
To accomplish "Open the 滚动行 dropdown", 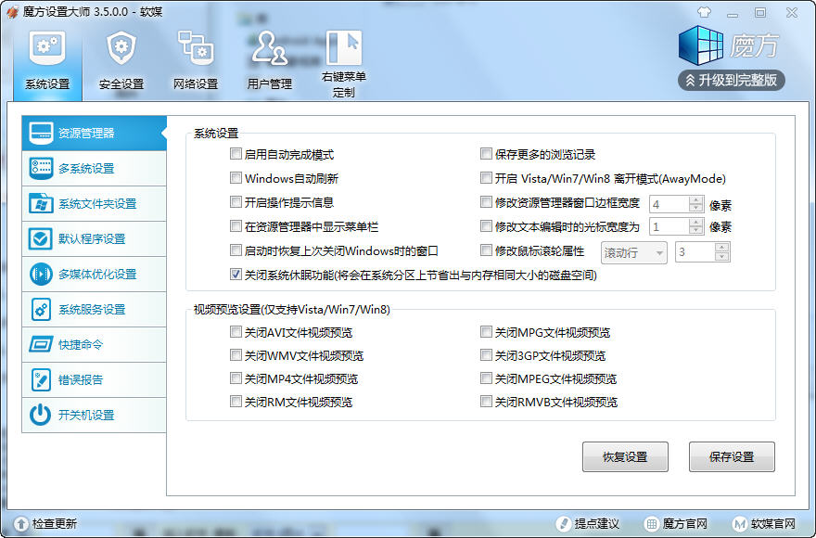I will pyautogui.click(x=633, y=251).
